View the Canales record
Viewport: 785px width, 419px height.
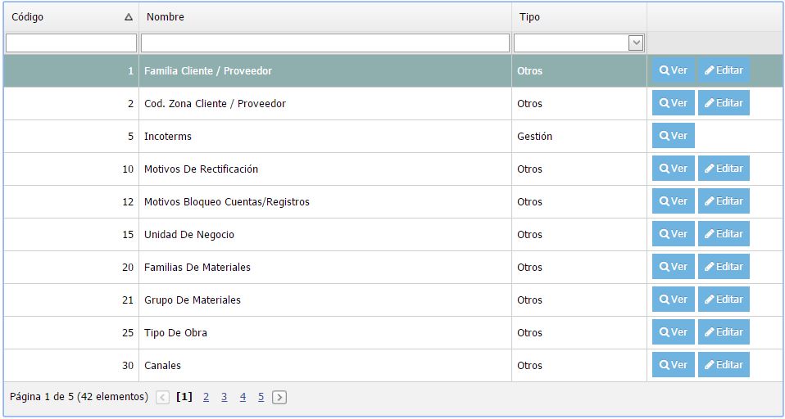(673, 365)
